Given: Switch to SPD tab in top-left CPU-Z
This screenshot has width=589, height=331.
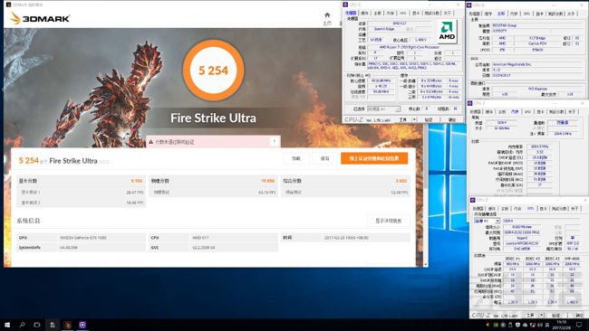Looking at the screenshot, I should (x=403, y=14).
